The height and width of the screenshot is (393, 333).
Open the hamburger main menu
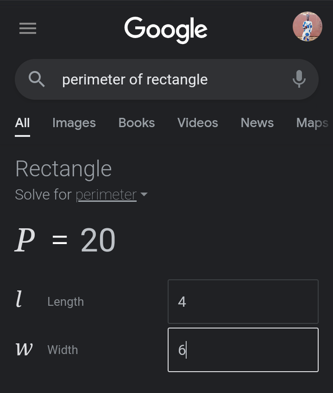27,29
